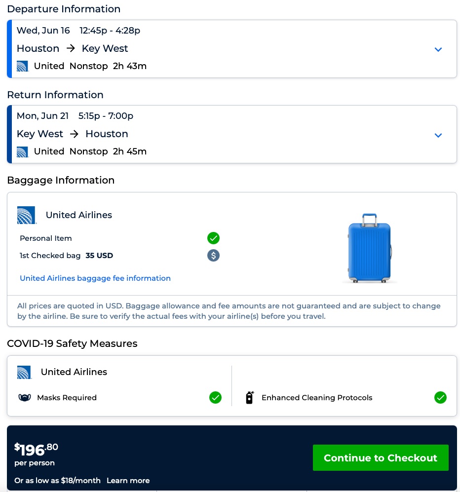Expand the Key West to Houston return details
Image resolution: width=460 pixels, height=492 pixels.
click(x=438, y=135)
